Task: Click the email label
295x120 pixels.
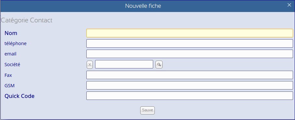Action: 10,54
